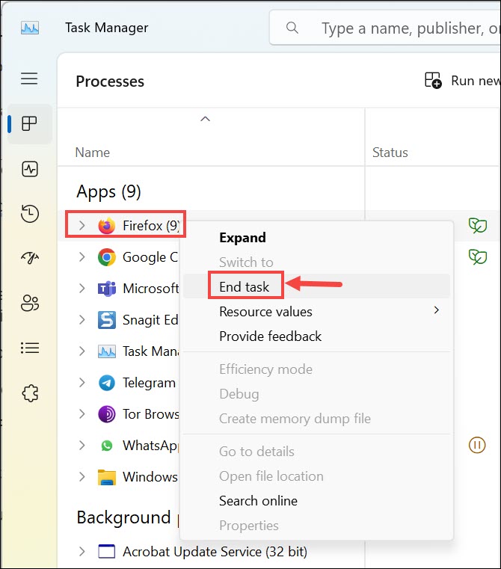Select Expand in the context menu
Screen dimensions: 501x569
[x=242, y=238]
